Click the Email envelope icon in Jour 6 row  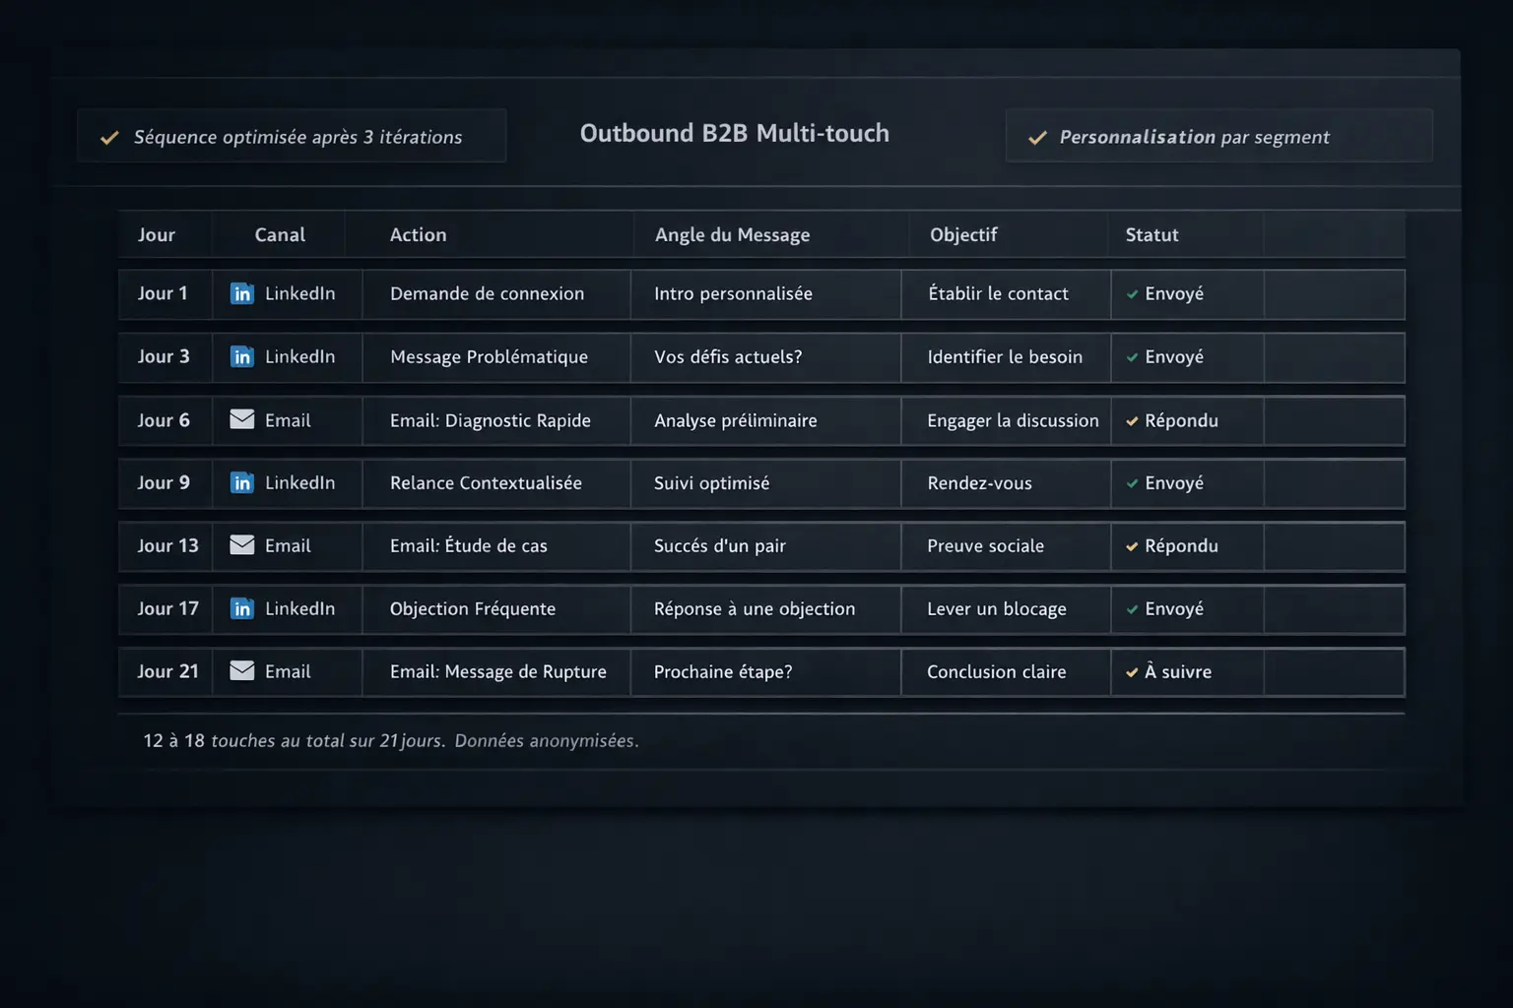pyautogui.click(x=241, y=419)
